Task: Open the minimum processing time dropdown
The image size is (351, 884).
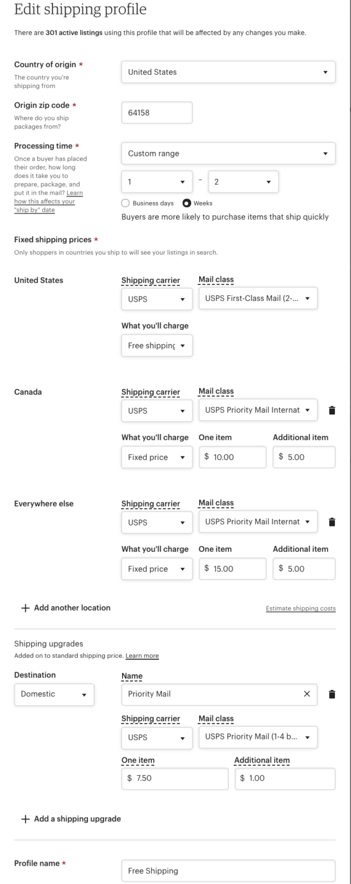Action: coord(157,181)
